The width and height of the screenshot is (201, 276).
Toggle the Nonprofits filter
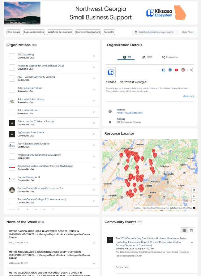click(x=109, y=32)
